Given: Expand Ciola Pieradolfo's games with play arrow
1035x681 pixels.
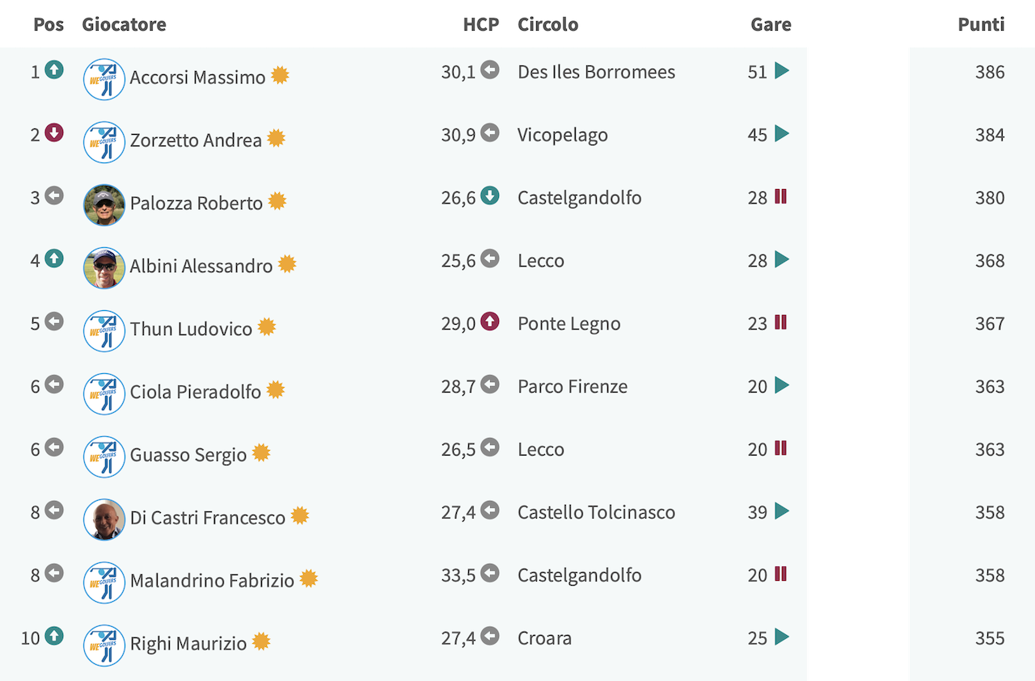Looking at the screenshot, I should click(782, 385).
